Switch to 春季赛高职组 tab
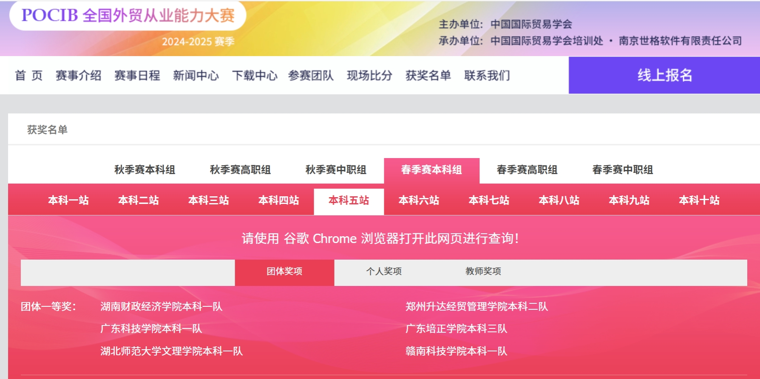This screenshot has height=379, width=760. (527, 170)
